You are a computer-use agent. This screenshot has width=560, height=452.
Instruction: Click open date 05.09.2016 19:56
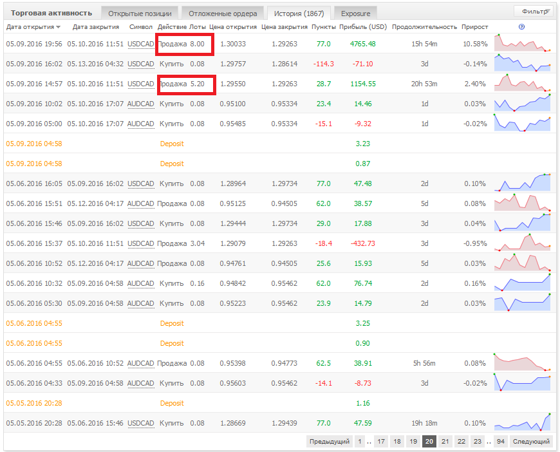click(34, 44)
